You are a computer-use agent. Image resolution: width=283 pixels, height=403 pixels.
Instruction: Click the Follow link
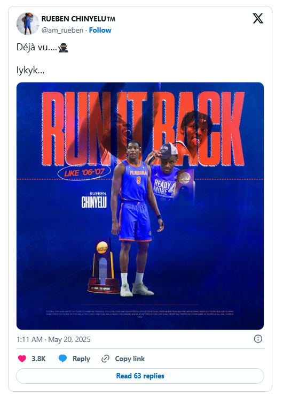tap(100, 31)
